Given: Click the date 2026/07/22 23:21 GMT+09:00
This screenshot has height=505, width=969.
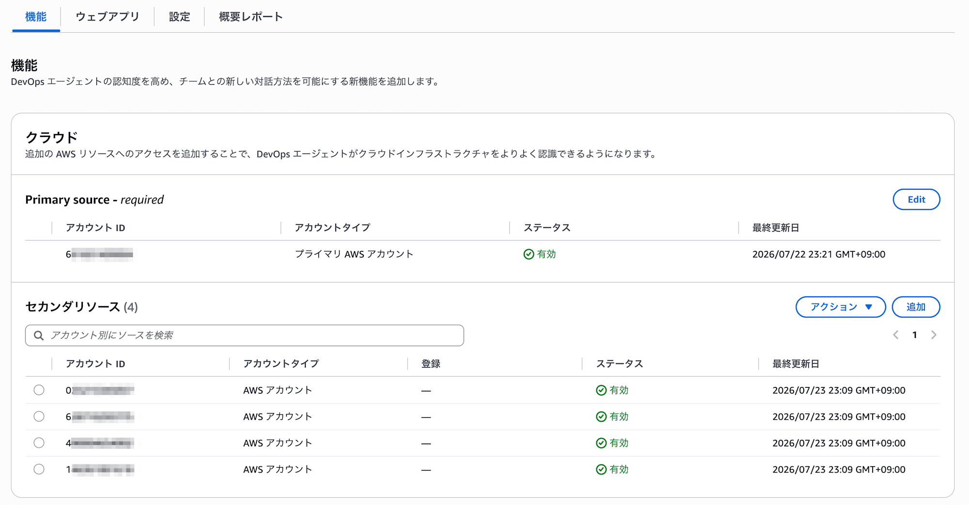Looking at the screenshot, I should tap(819, 254).
